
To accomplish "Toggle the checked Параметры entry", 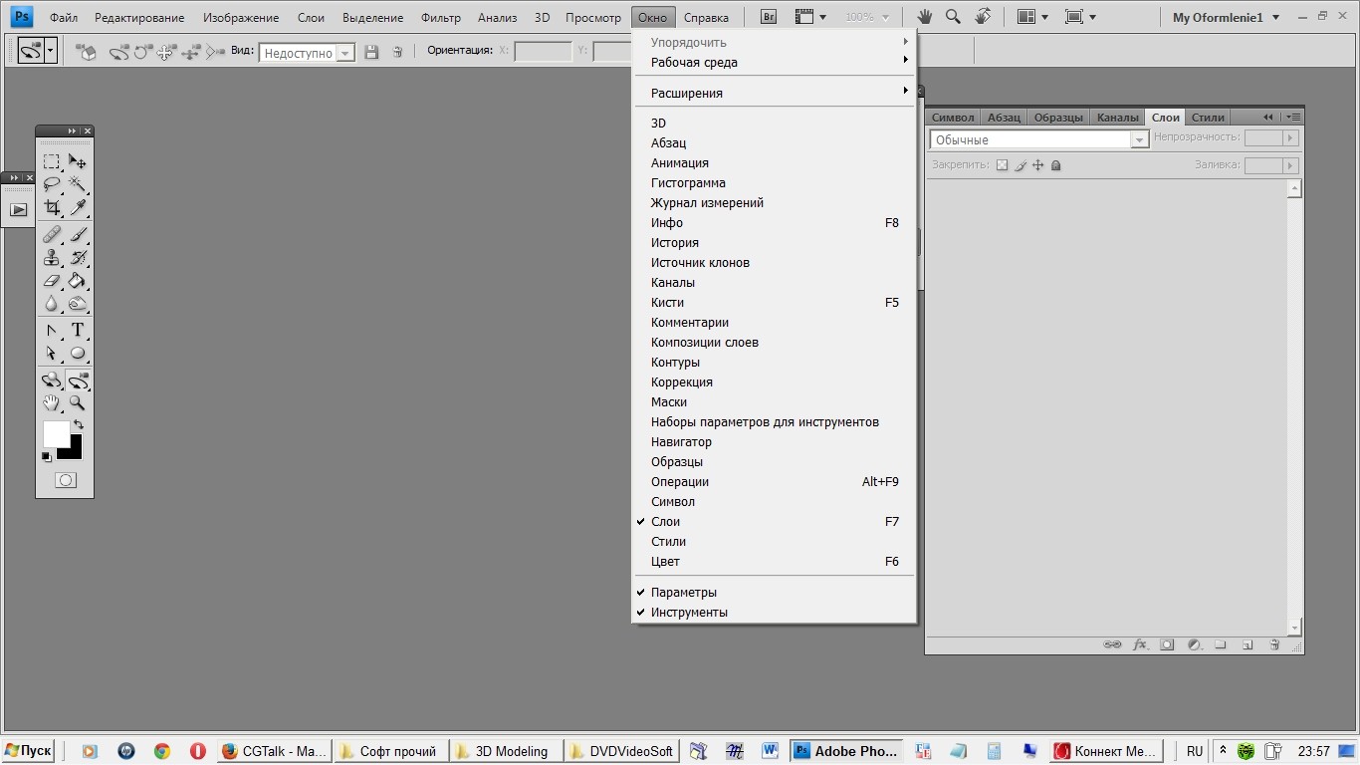I will point(775,592).
